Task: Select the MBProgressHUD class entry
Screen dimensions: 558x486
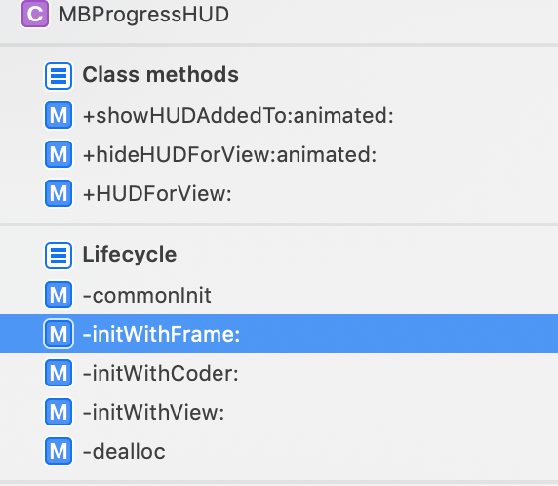Action: [279, 15]
